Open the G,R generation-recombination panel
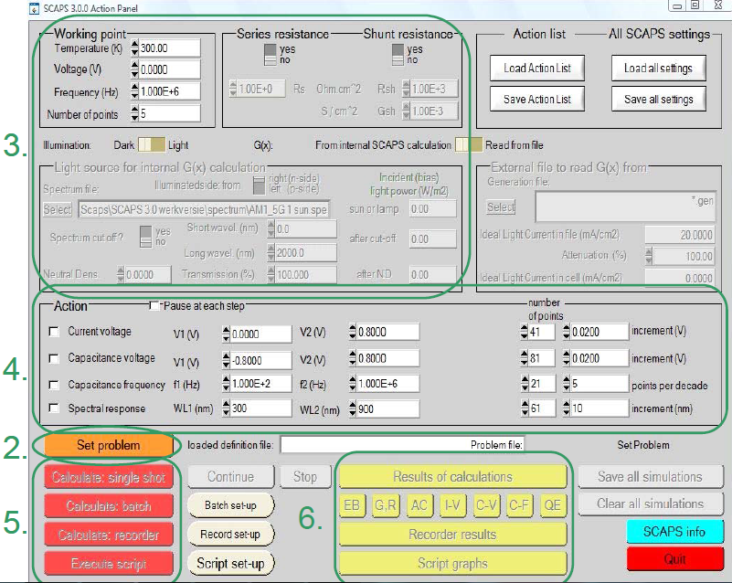 387,504
